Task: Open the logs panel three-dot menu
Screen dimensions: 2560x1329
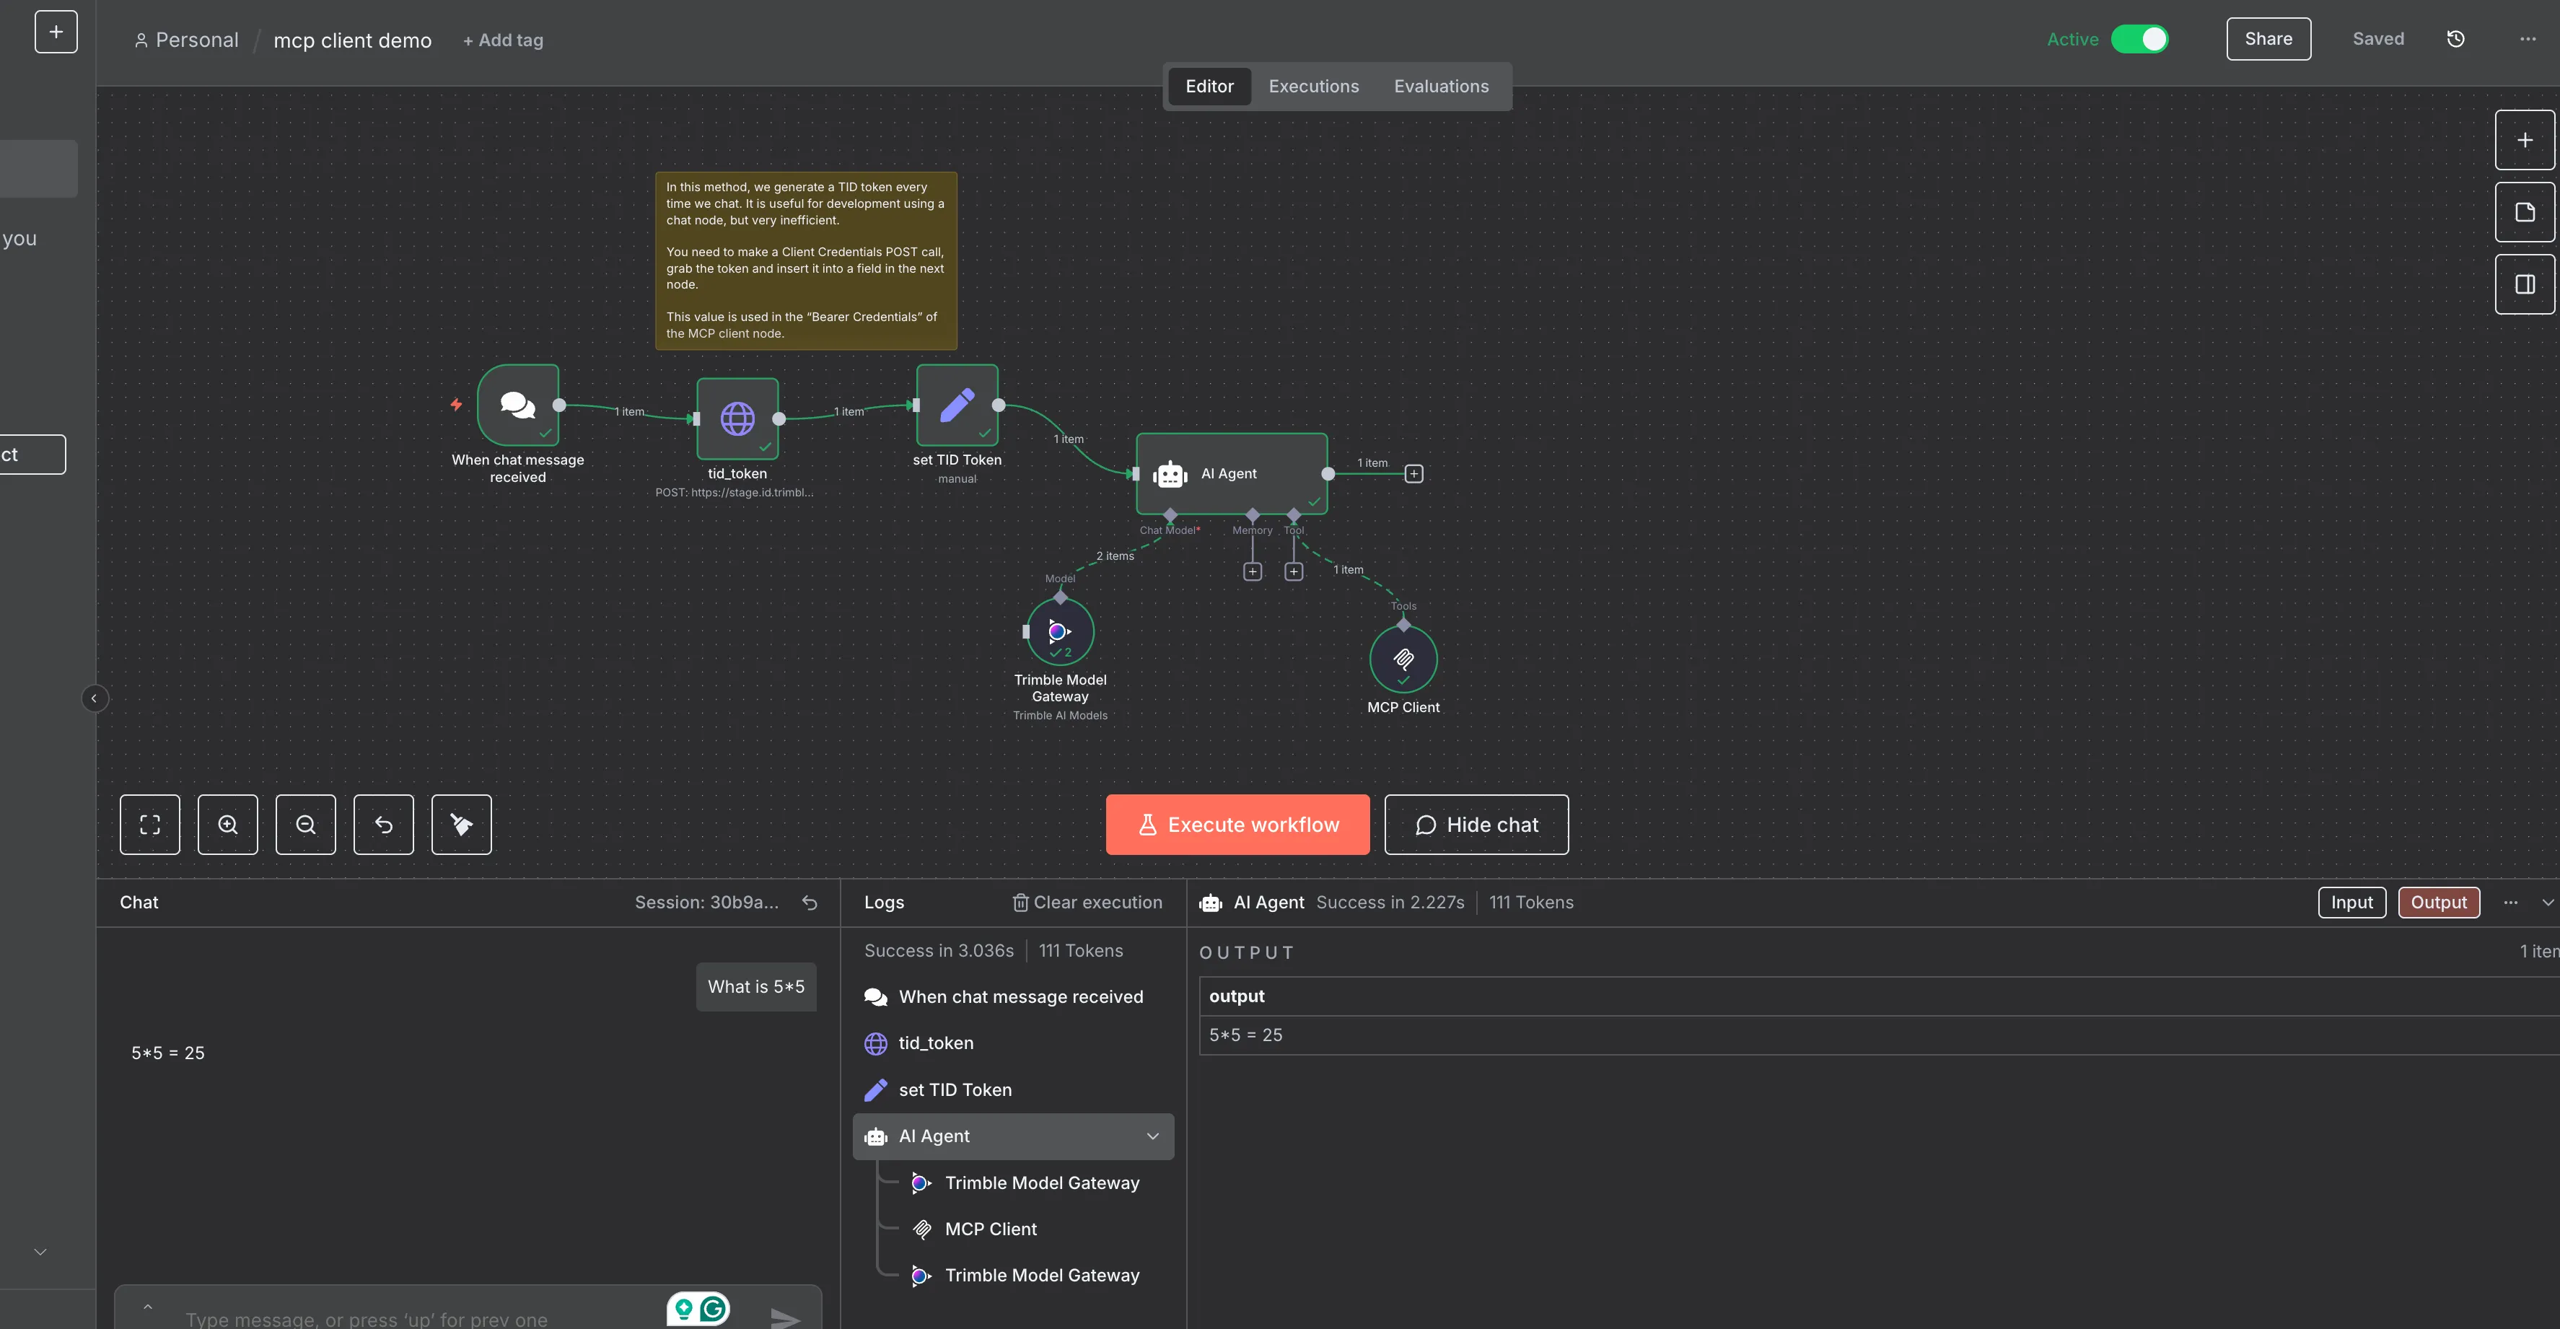Action: 2510,903
